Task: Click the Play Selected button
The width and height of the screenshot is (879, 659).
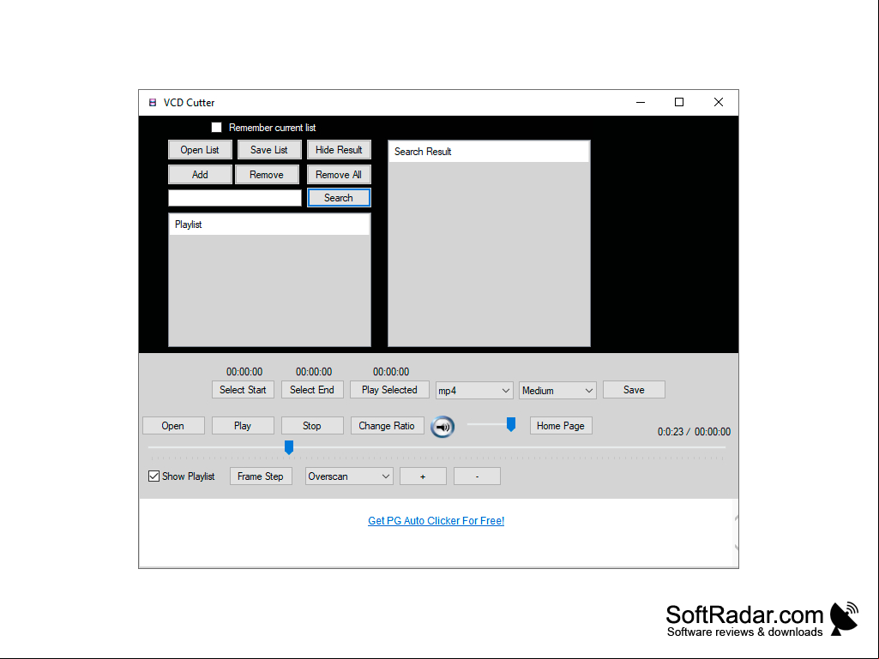Action: (x=389, y=389)
